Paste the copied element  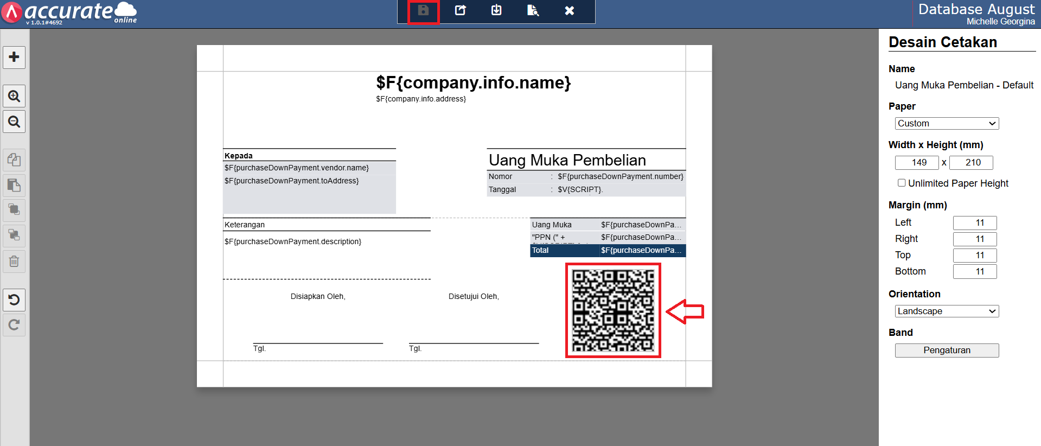14,186
